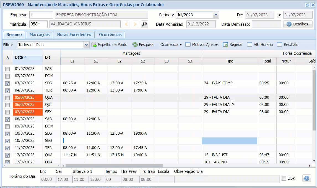Image resolution: width=317 pixels, height=188 pixels.
Task: Switch to the Horas Excedentes tab
Action: (74, 35)
